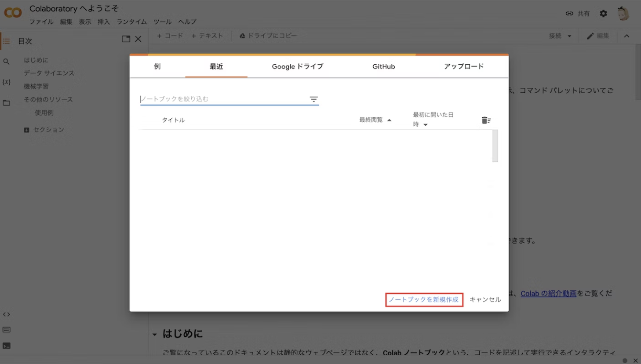The image size is (641, 364).
Task: Click ノートブックを新規作成 to create a notebook
Action: pyautogui.click(x=423, y=299)
